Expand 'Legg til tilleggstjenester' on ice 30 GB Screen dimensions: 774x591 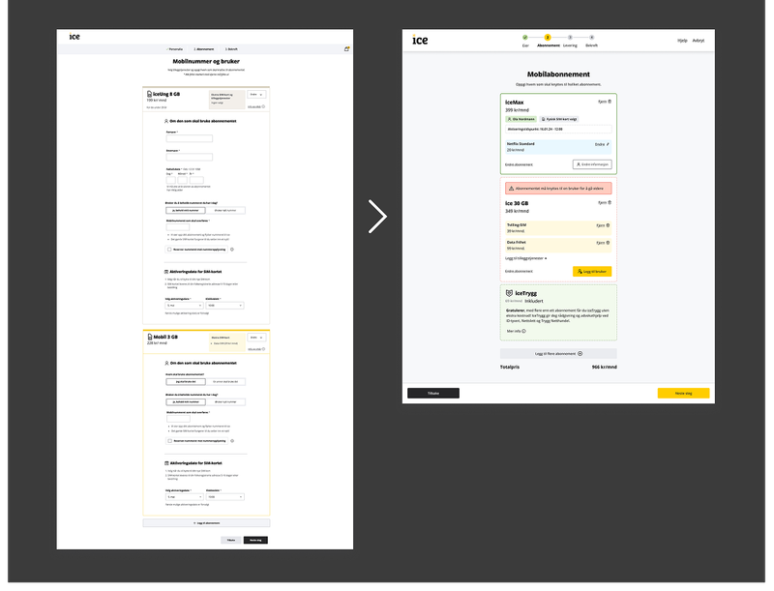pyautogui.click(x=525, y=258)
